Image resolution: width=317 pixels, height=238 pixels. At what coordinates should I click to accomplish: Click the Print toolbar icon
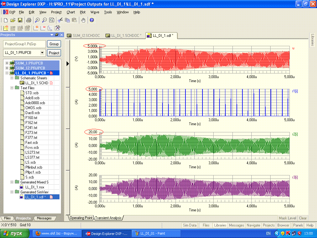[x=29, y=20]
